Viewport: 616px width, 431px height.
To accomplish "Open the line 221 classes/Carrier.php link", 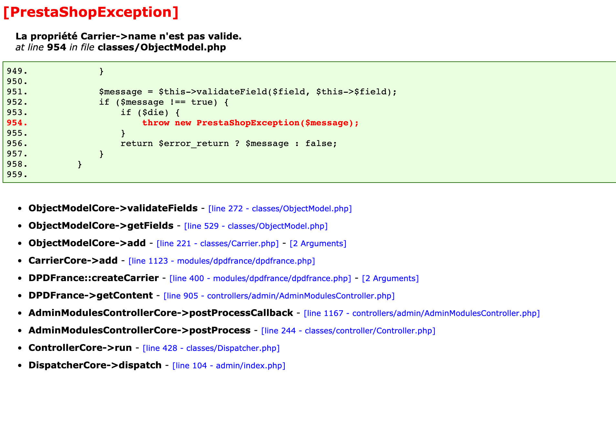I will pos(218,244).
